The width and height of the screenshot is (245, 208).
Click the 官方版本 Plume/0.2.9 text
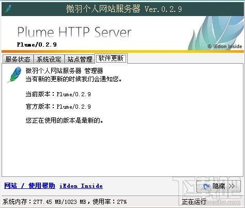coord(58,107)
